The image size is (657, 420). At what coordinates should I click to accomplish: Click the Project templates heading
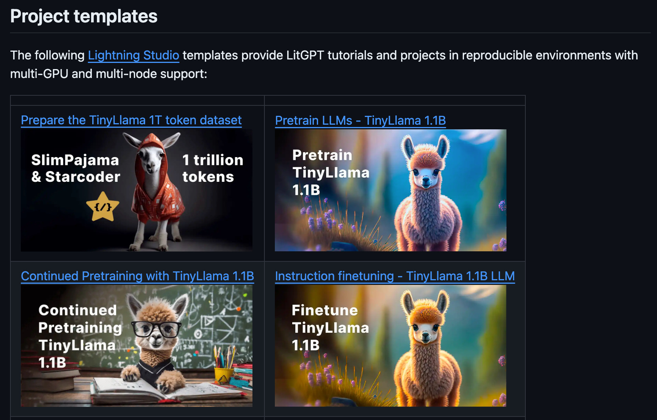[x=84, y=16]
